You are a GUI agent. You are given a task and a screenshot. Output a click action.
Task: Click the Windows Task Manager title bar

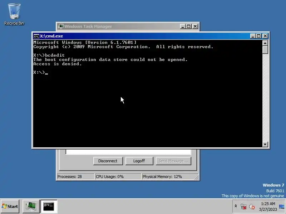128,26
